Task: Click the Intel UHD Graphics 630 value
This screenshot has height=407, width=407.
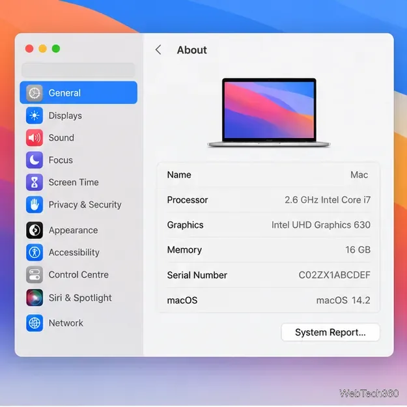Action: tap(321, 225)
